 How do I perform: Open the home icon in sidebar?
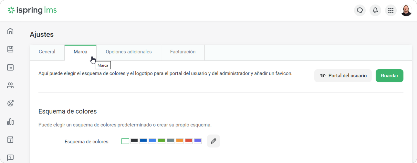pos(10,31)
